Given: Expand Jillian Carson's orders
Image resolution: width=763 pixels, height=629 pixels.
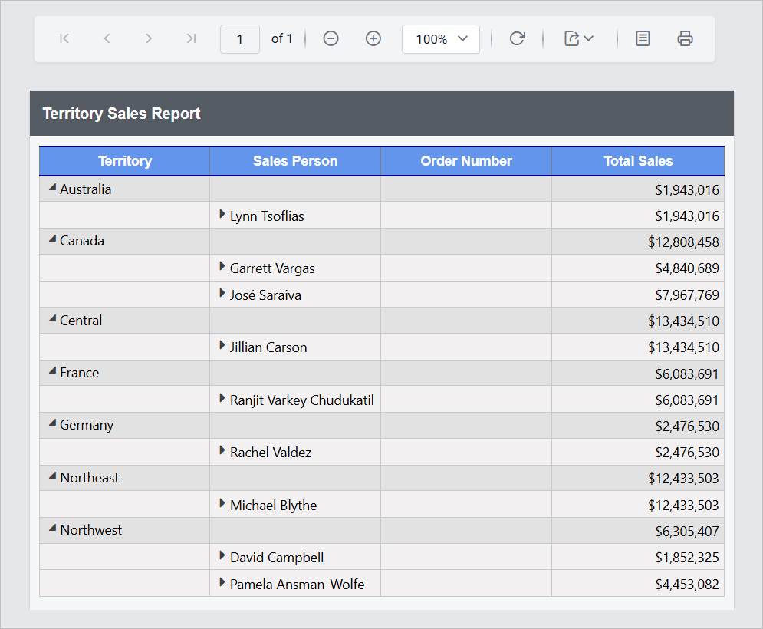Looking at the screenshot, I should click(222, 346).
